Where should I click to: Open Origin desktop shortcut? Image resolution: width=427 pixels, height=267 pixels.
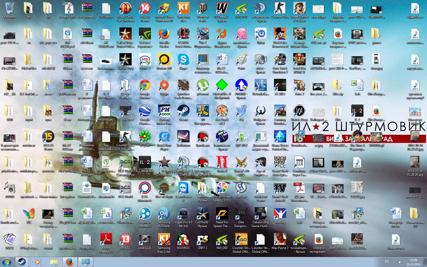pos(164,87)
